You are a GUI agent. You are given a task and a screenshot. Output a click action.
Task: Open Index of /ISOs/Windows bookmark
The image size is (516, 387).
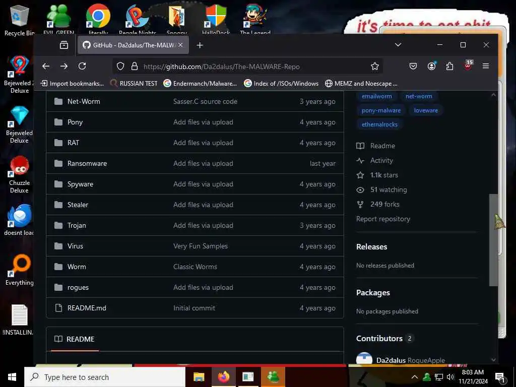281,84
